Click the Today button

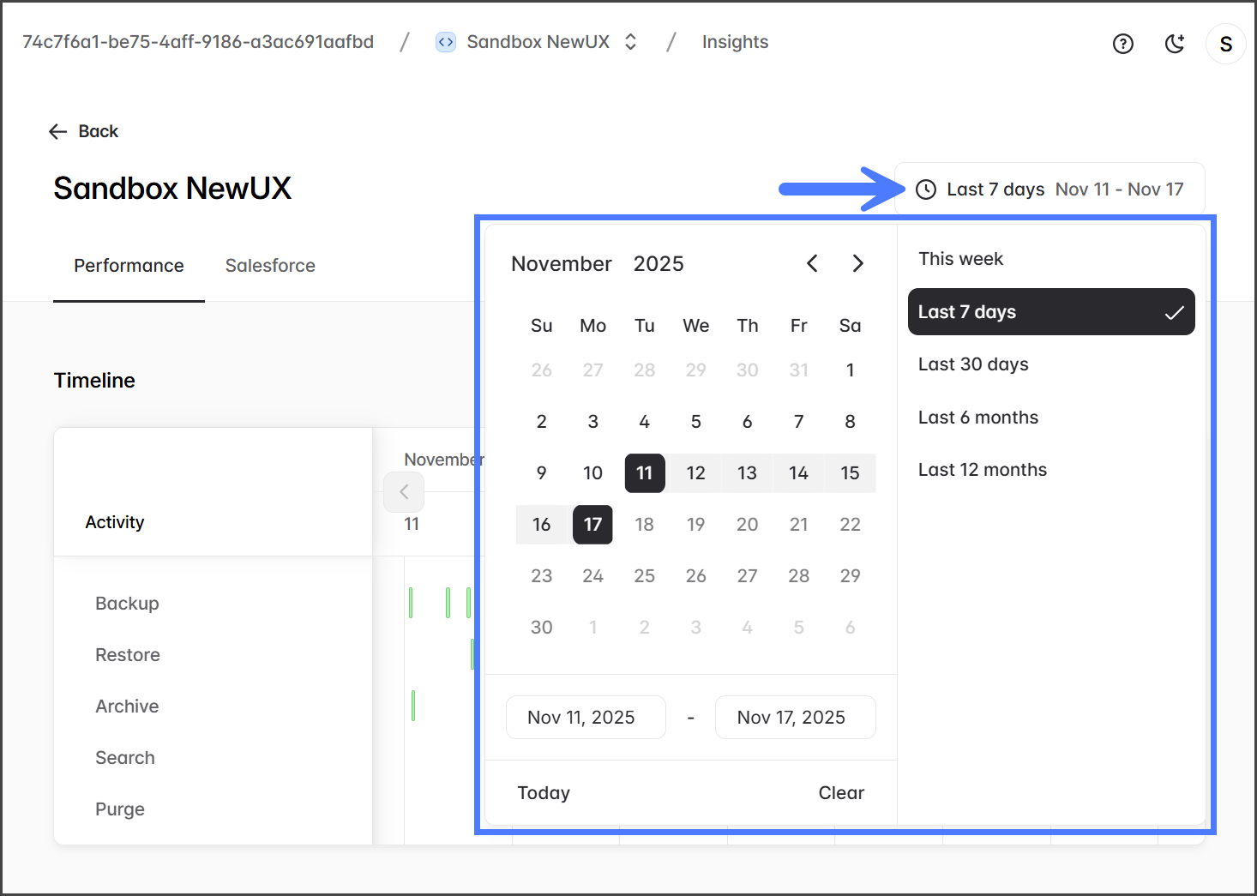pyautogui.click(x=544, y=793)
